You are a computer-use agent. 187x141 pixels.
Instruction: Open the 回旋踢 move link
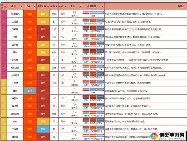point(15,60)
